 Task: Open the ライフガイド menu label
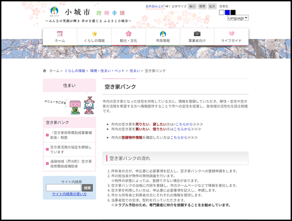(x=231, y=41)
